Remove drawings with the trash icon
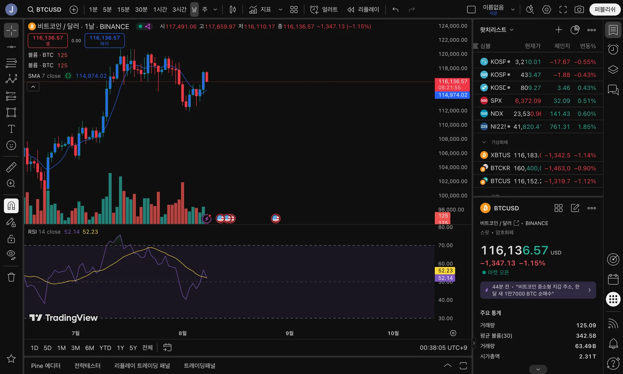 tap(11, 277)
